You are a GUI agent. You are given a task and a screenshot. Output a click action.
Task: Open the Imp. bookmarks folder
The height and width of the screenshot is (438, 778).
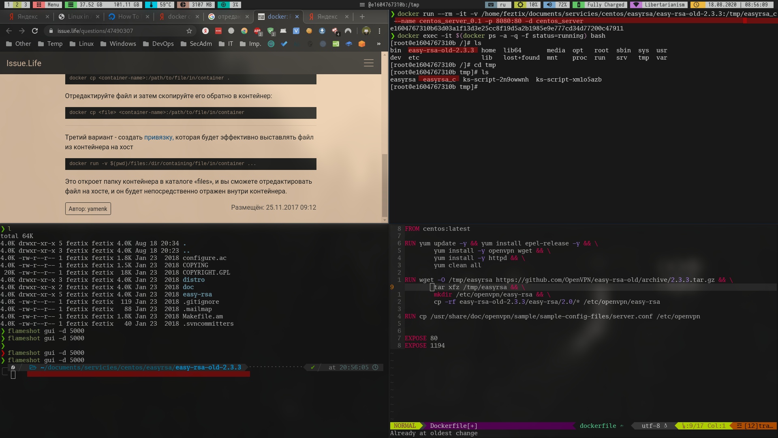point(250,44)
